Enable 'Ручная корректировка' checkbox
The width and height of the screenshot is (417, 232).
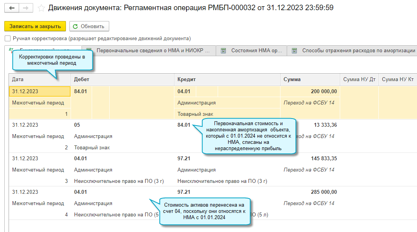pos(8,39)
